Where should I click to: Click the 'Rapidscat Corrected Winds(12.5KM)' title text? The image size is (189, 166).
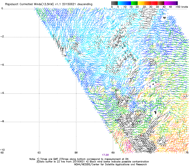click(x=29, y=4)
